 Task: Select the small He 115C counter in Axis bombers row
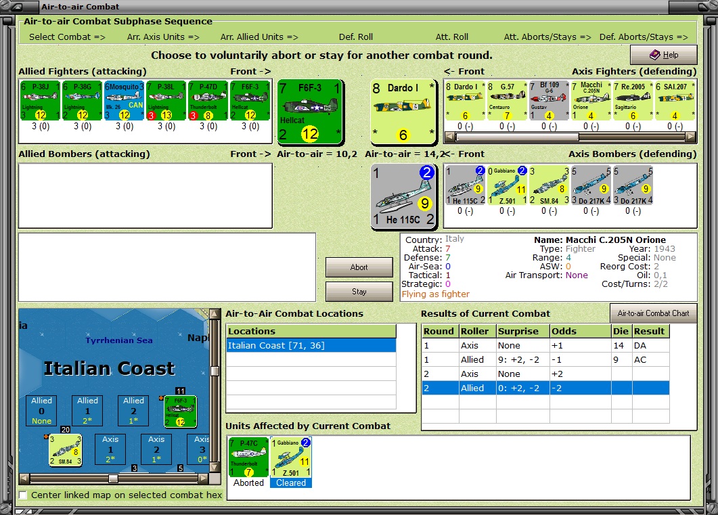point(465,185)
